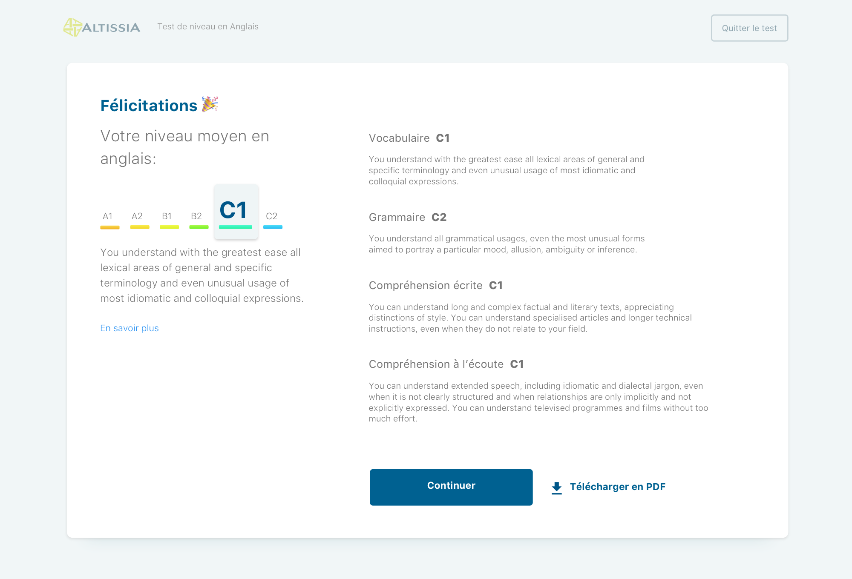This screenshot has width=852, height=579.
Task: Click the Grammaire C2 heading
Action: coord(407,217)
